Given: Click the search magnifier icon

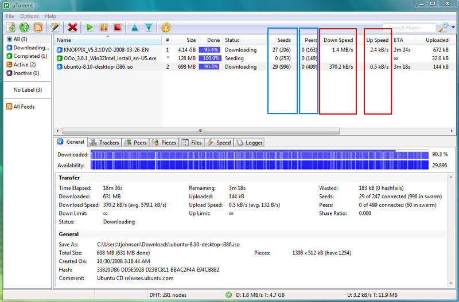Looking at the screenshot, I should coord(443,27).
